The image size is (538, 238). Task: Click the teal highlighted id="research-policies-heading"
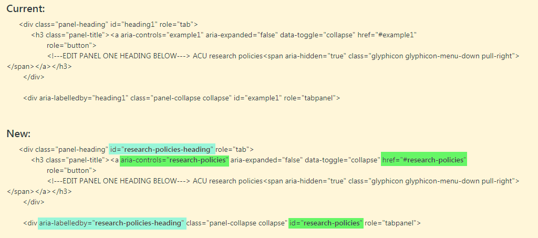(x=162, y=150)
